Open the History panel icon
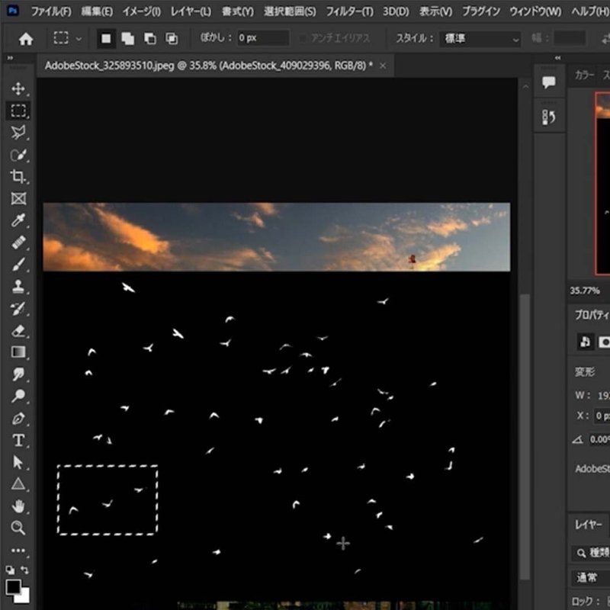Screen dimensions: 610x610 pyautogui.click(x=548, y=117)
